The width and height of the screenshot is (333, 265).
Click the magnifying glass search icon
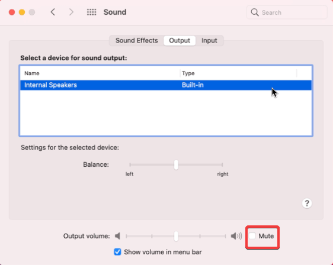255,12
